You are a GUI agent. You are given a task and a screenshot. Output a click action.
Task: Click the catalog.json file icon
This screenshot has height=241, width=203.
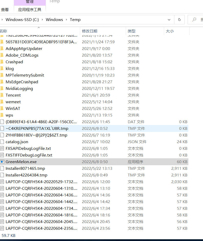(2, 142)
